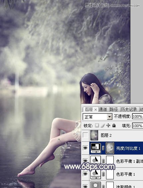143x188 pixels.
Task: Click the 填充 value field
Action: point(138,126)
